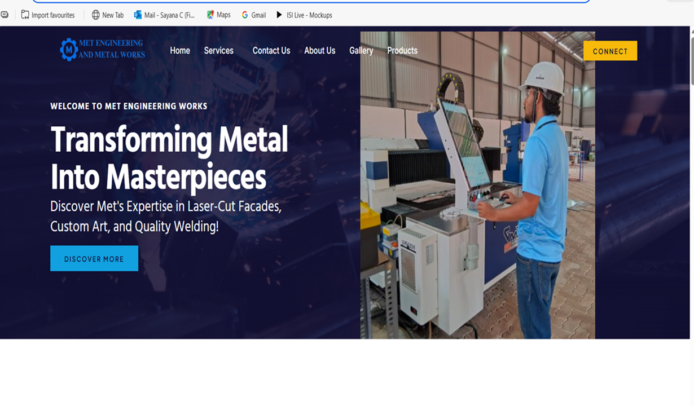694x406 pixels.
Task: Click the DISCOVER MORE button
Action: [x=94, y=258]
